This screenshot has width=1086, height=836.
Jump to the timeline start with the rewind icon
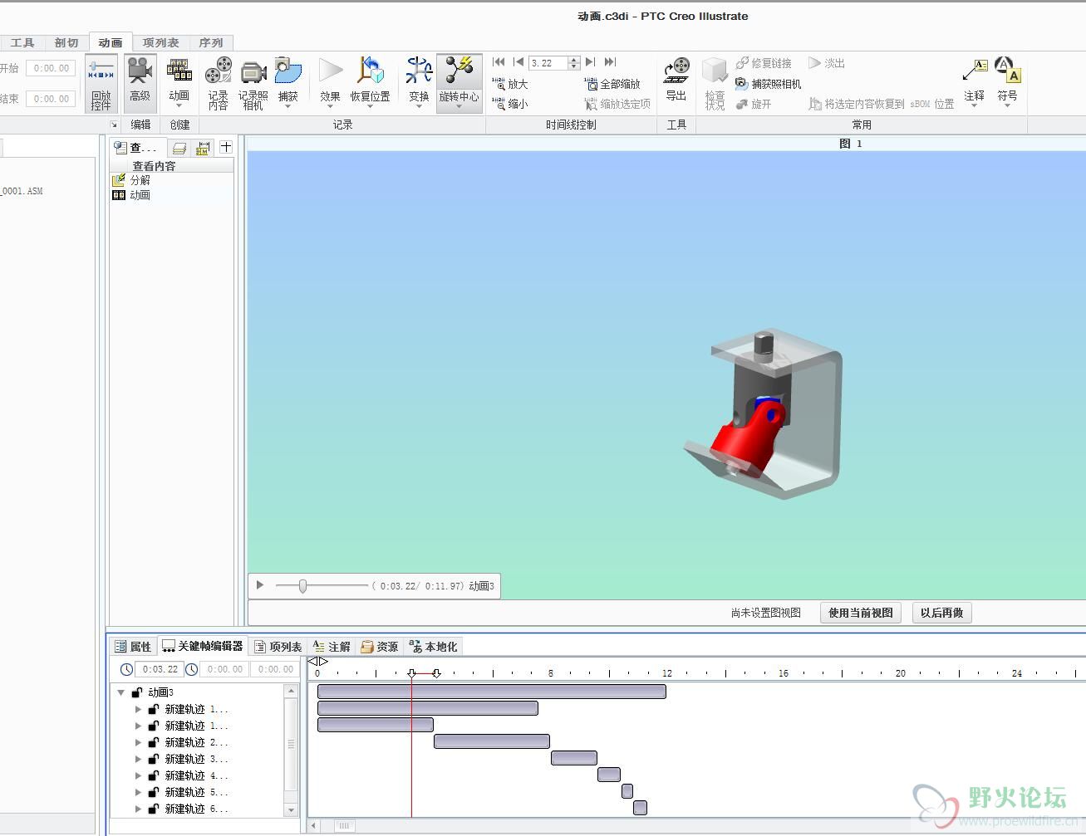(499, 62)
